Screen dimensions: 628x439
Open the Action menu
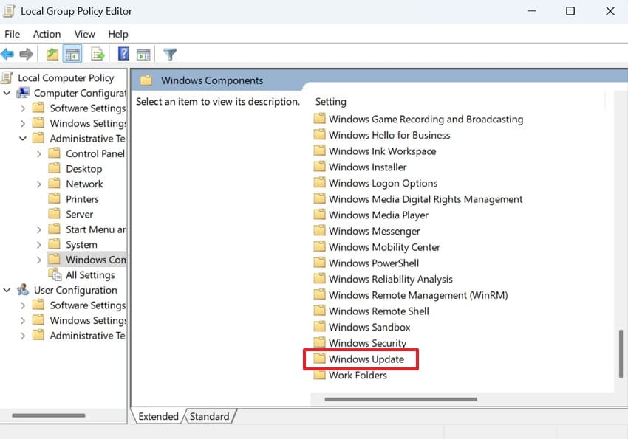[x=47, y=35]
